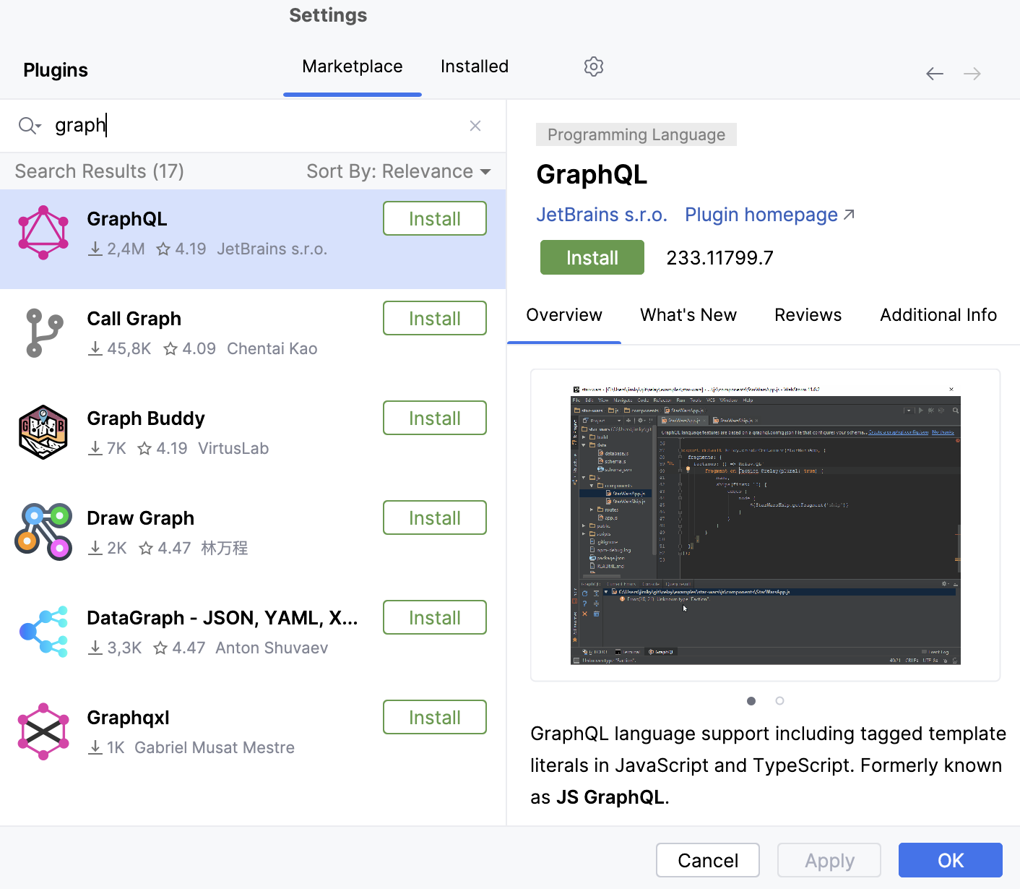
Task: Open the plugin settings gear menu
Action: coord(593,66)
